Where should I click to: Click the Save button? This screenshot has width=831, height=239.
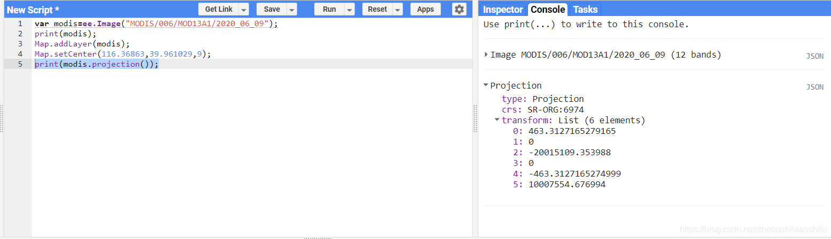pos(271,9)
